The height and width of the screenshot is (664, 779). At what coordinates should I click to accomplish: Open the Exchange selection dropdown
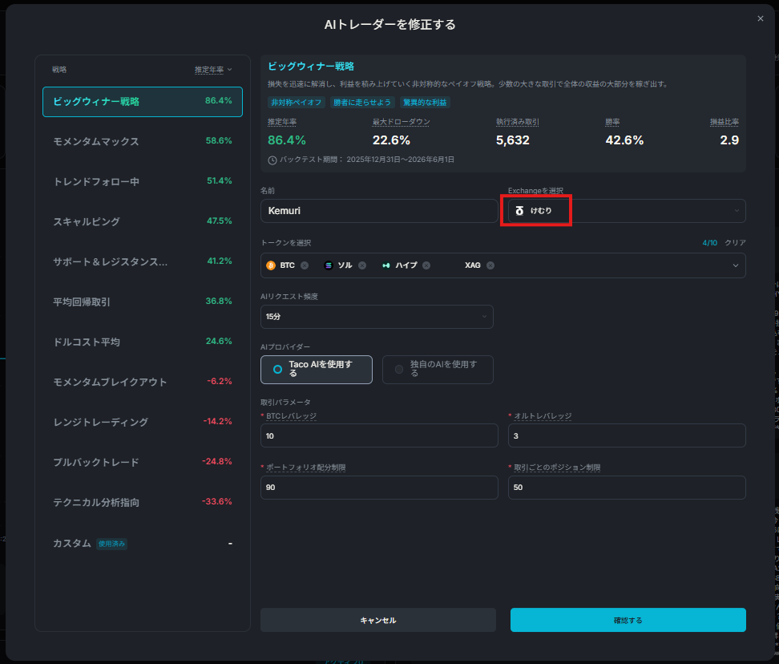627,211
